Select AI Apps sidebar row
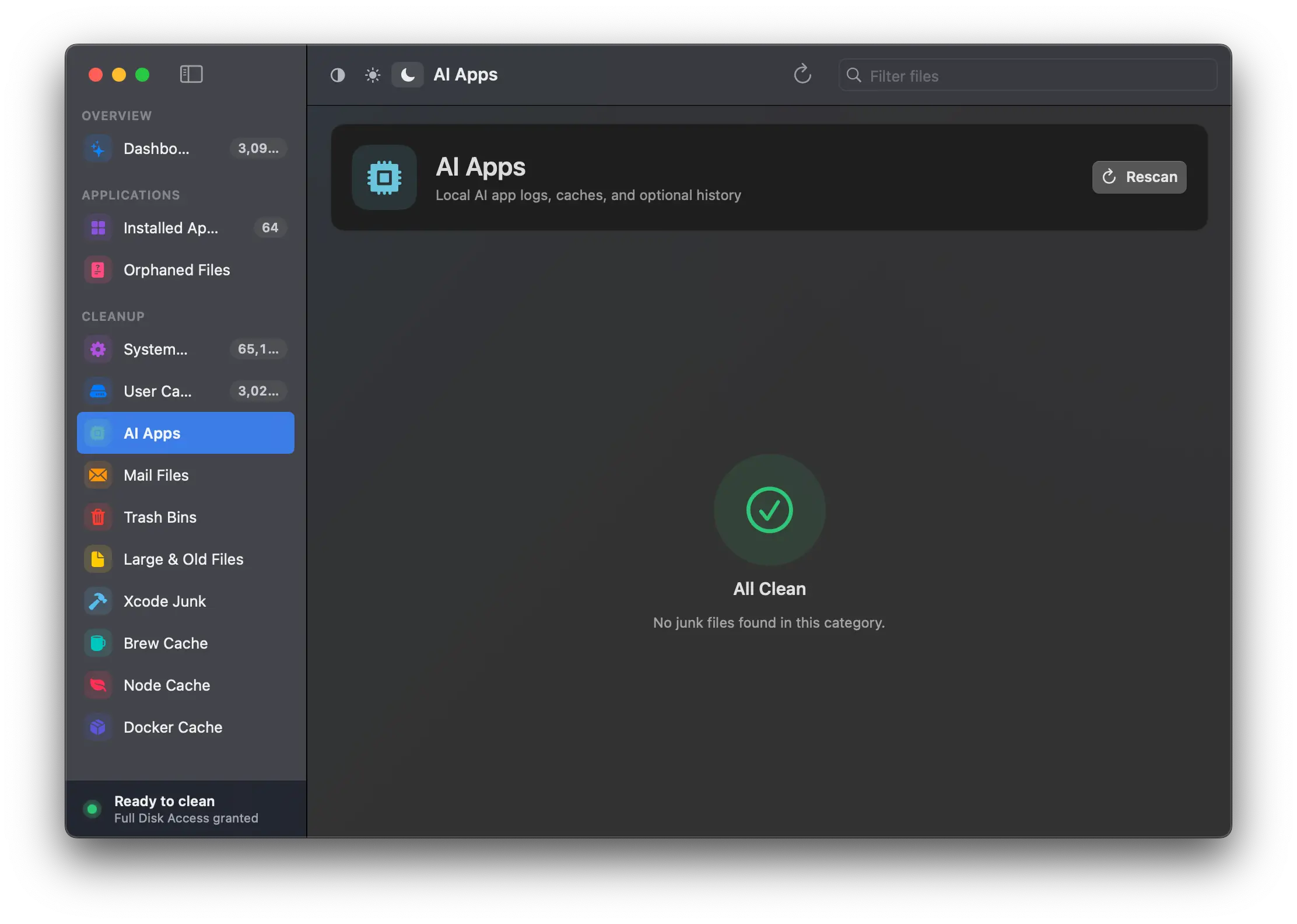 tap(185, 433)
